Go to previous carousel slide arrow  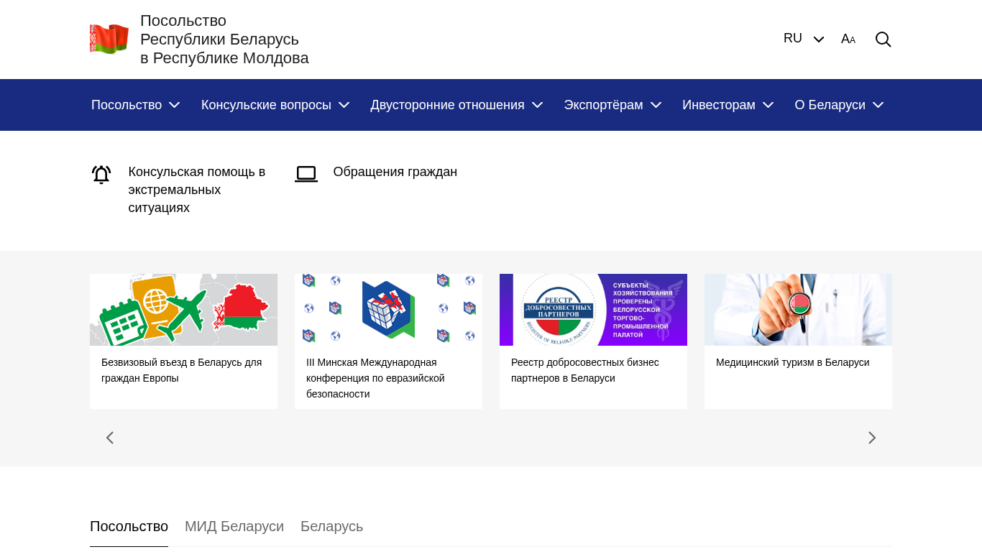click(110, 438)
